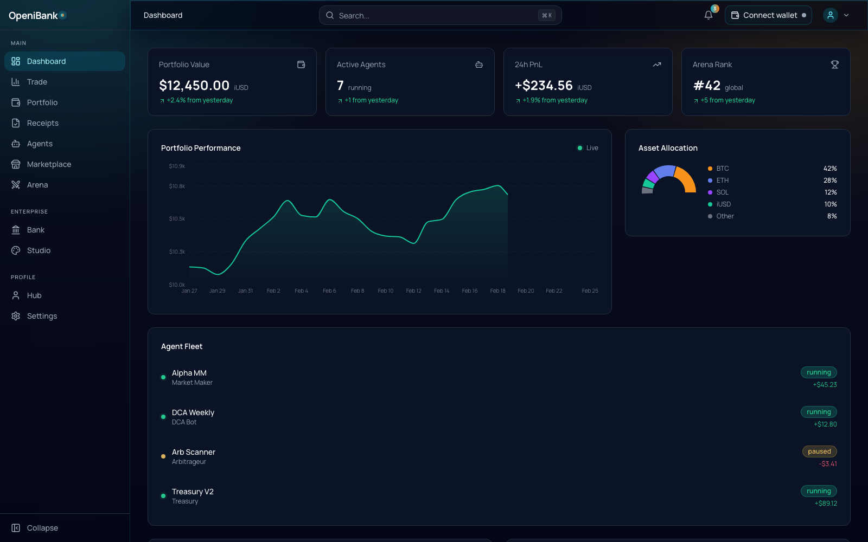This screenshot has width=868, height=542.
Task: Select the Trade chart icon in sidebar
Action: (16, 82)
